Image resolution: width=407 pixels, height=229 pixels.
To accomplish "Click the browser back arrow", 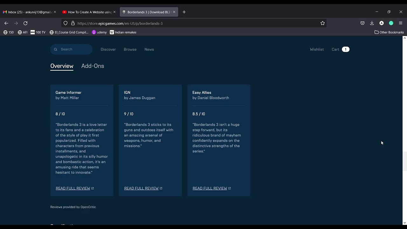I will [x=6, y=23].
